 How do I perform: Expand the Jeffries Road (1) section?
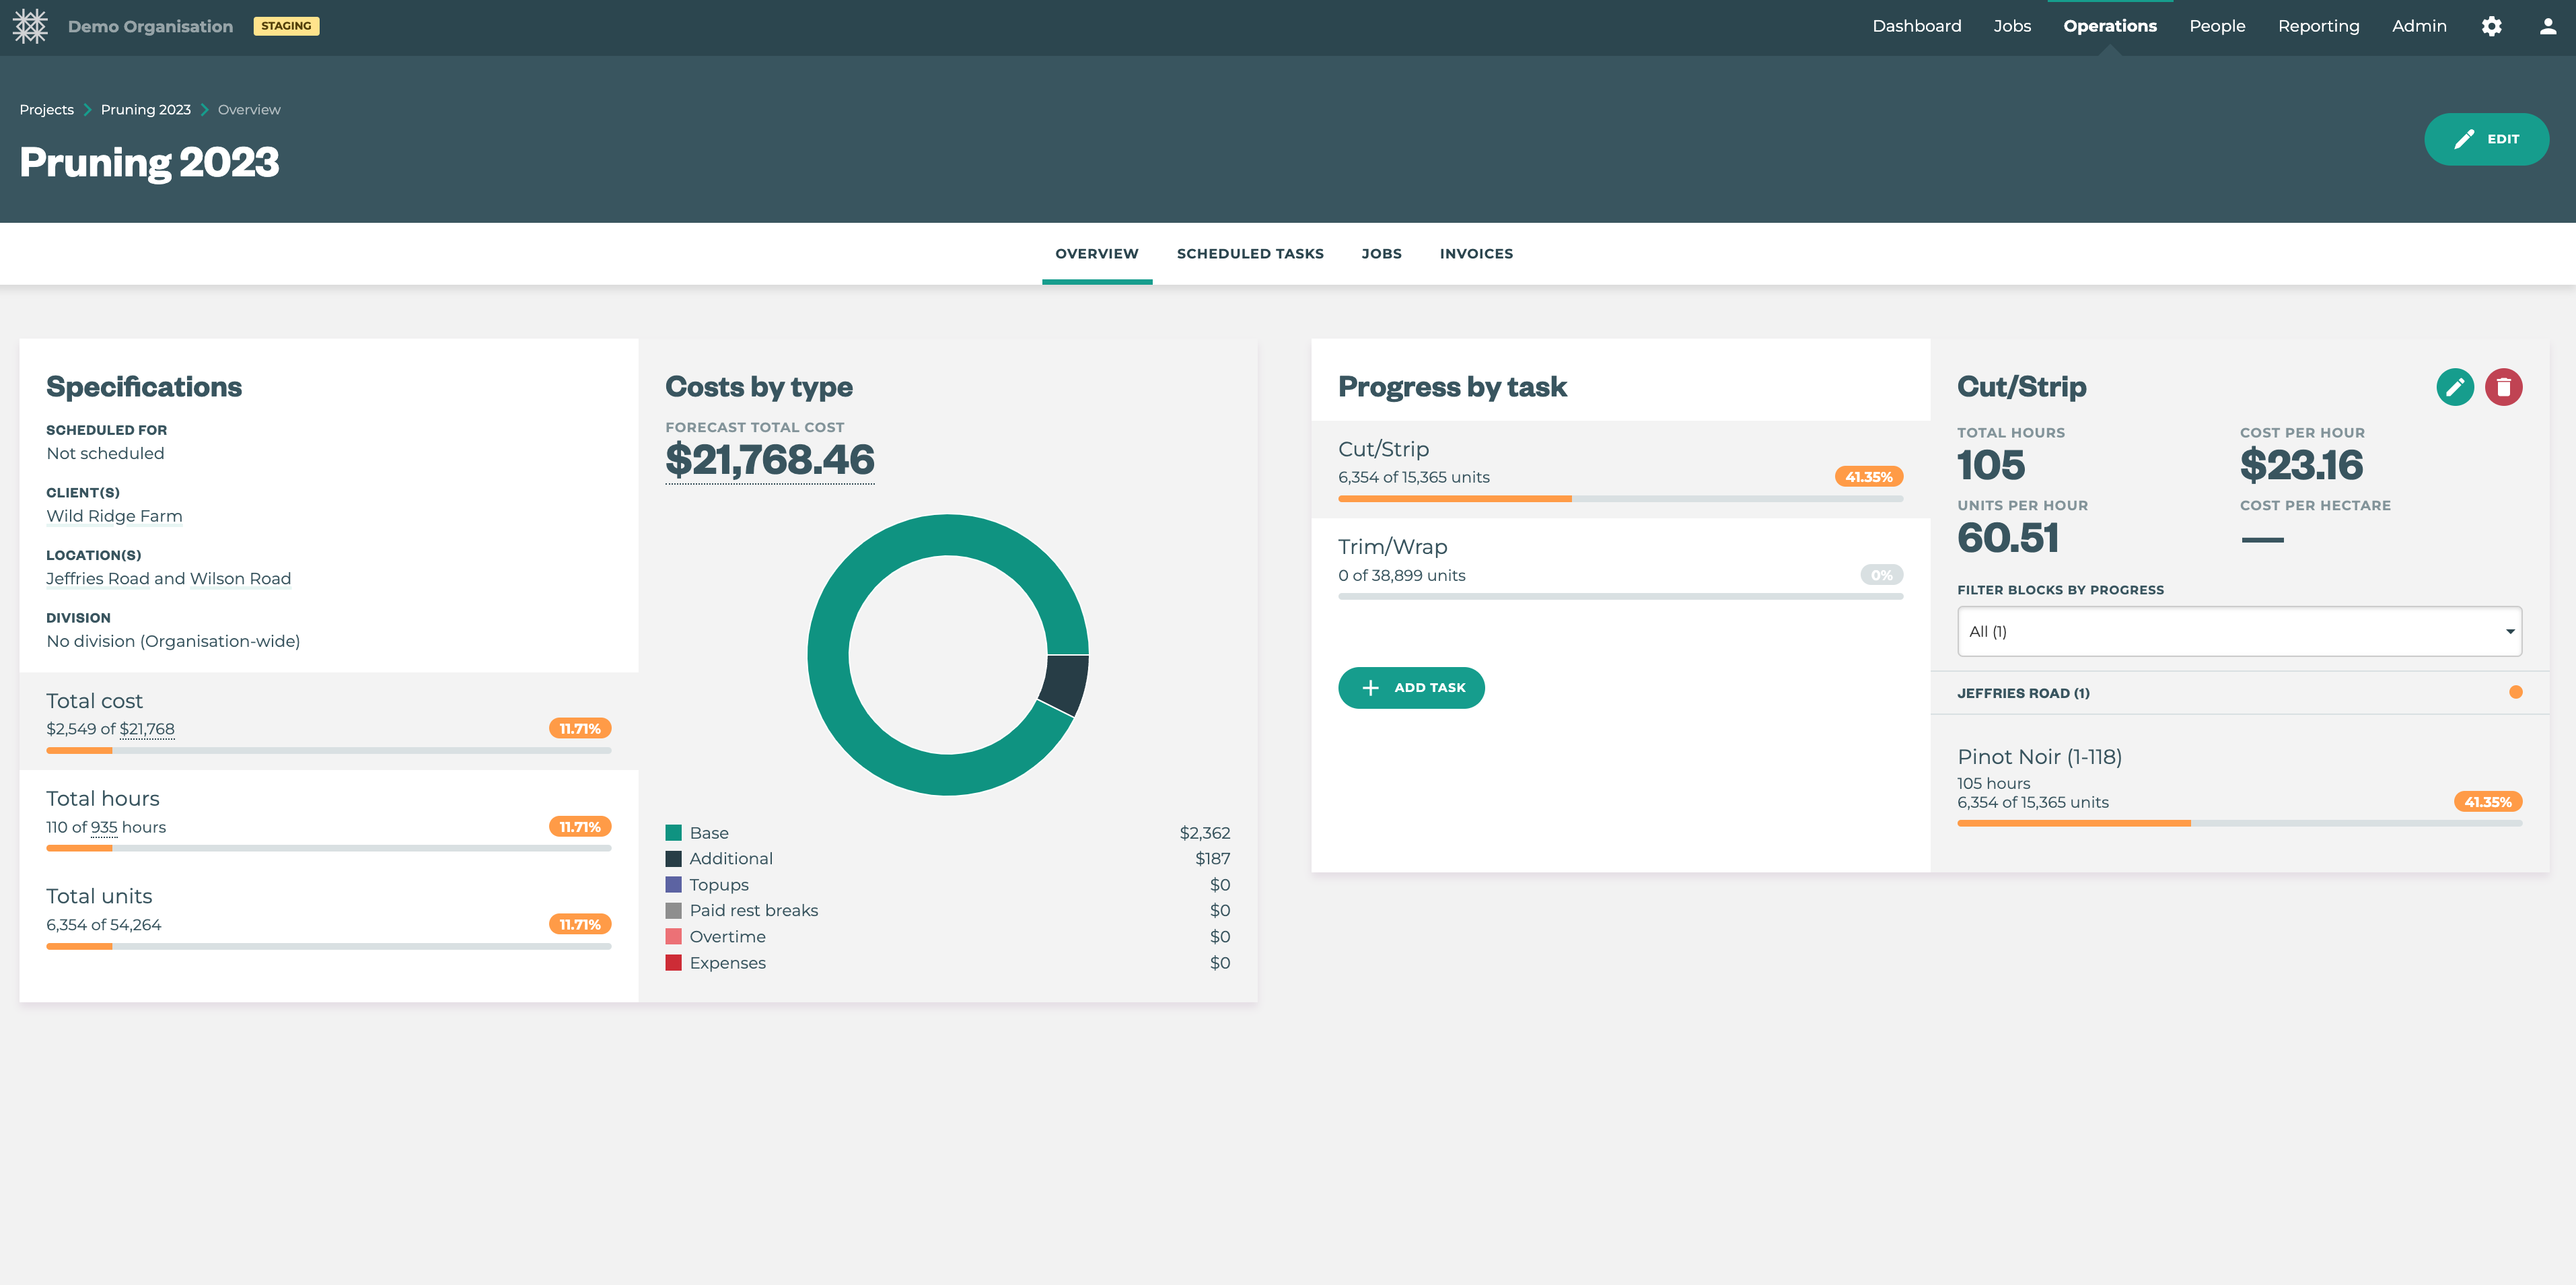pyautogui.click(x=2023, y=693)
